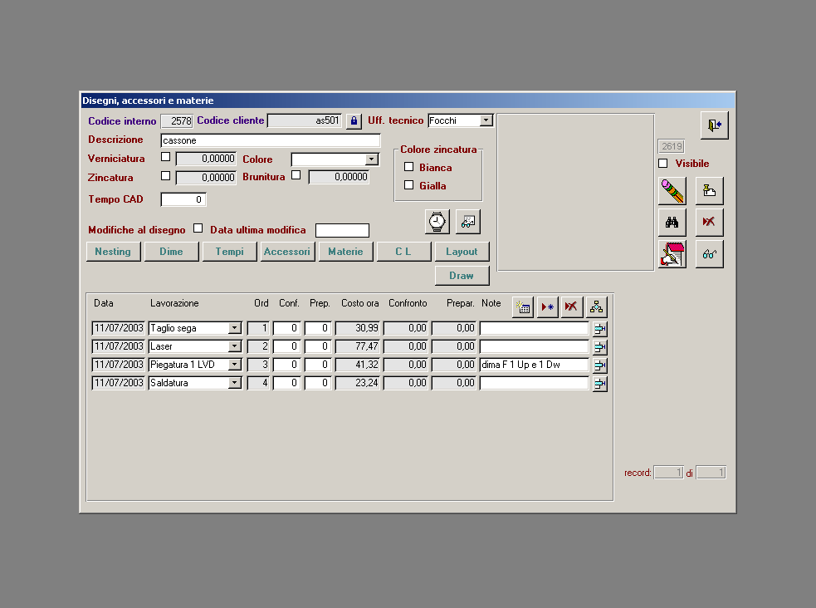Click the pencil eraser icon button
Viewport: 816px width, 608px height.
[x=672, y=190]
